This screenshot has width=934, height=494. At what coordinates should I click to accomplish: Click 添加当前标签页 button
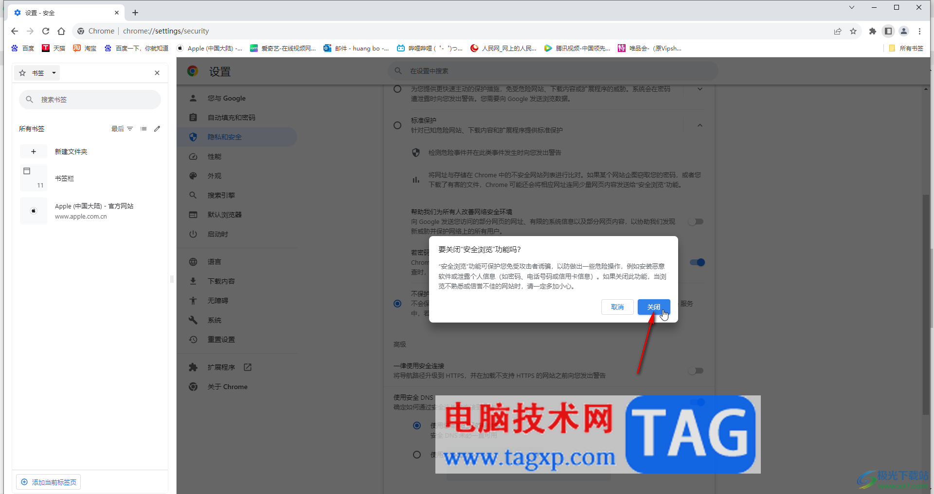pos(49,482)
